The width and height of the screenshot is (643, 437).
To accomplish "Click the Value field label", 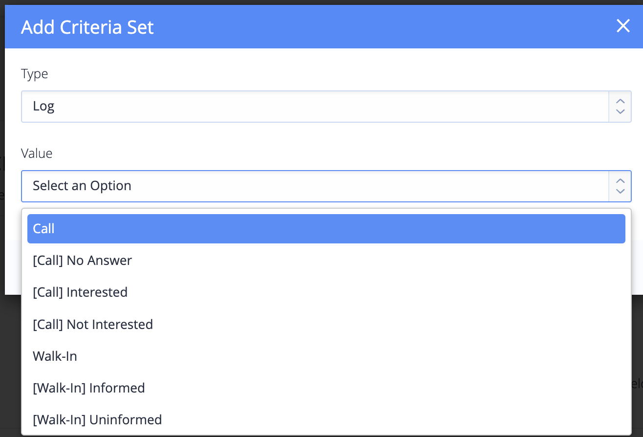I will pos(37,153).
